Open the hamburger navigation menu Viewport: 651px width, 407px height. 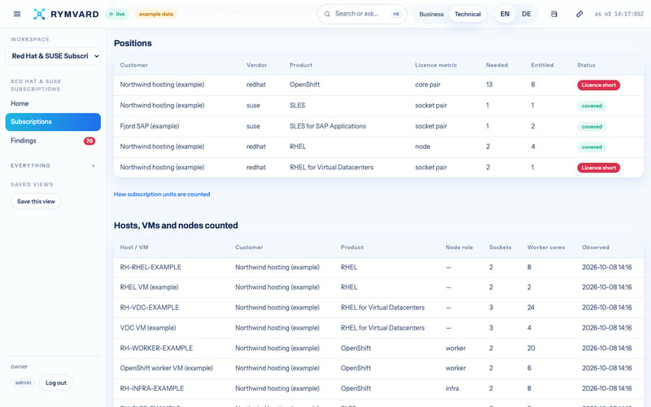[17, 14]
